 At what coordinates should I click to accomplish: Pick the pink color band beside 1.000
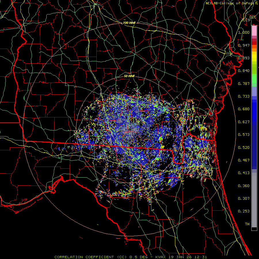(x=254, y=31)
